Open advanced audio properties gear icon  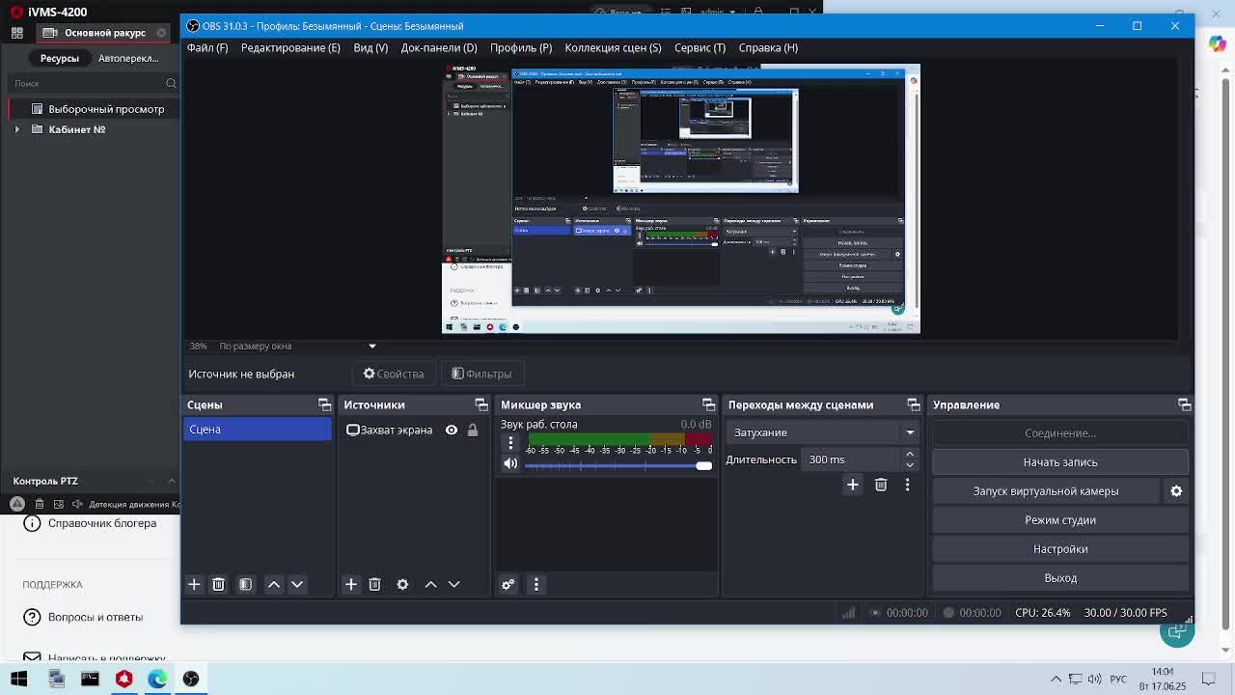point(508,584)
